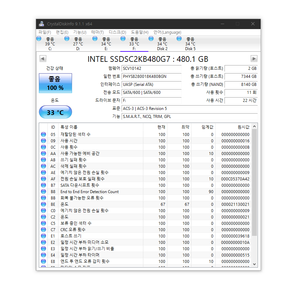
Task: Click the total NAND writes value 8140 GB
Action: point(241,85)
